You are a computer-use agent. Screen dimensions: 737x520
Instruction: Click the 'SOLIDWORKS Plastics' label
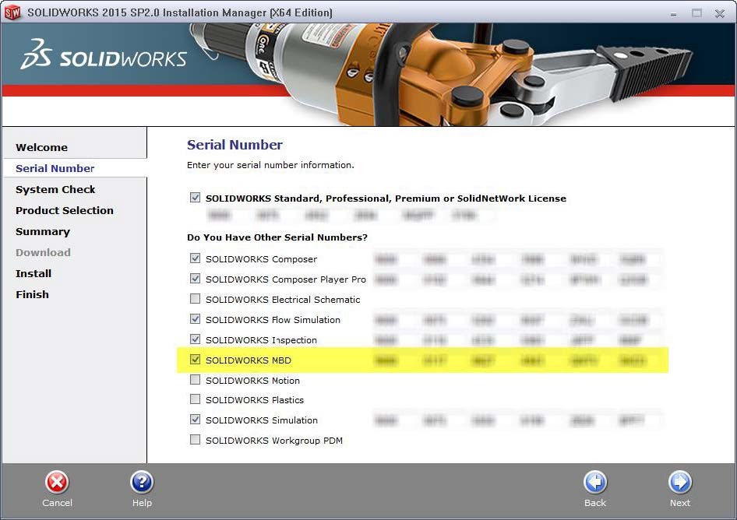255,400
